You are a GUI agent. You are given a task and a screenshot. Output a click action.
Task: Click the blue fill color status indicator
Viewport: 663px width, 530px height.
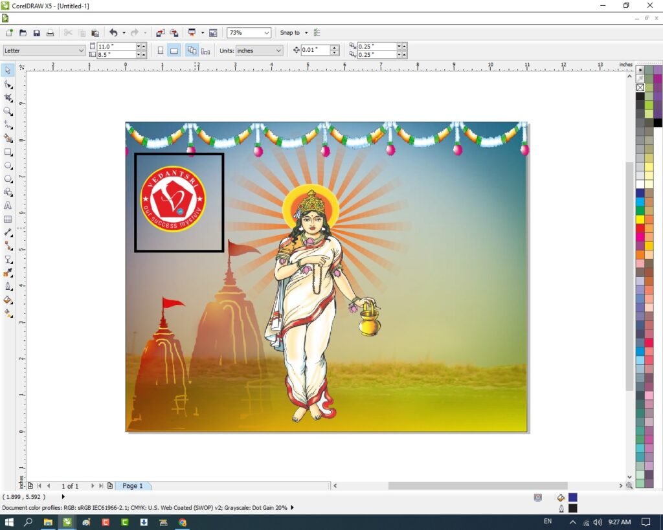[573, 498]
